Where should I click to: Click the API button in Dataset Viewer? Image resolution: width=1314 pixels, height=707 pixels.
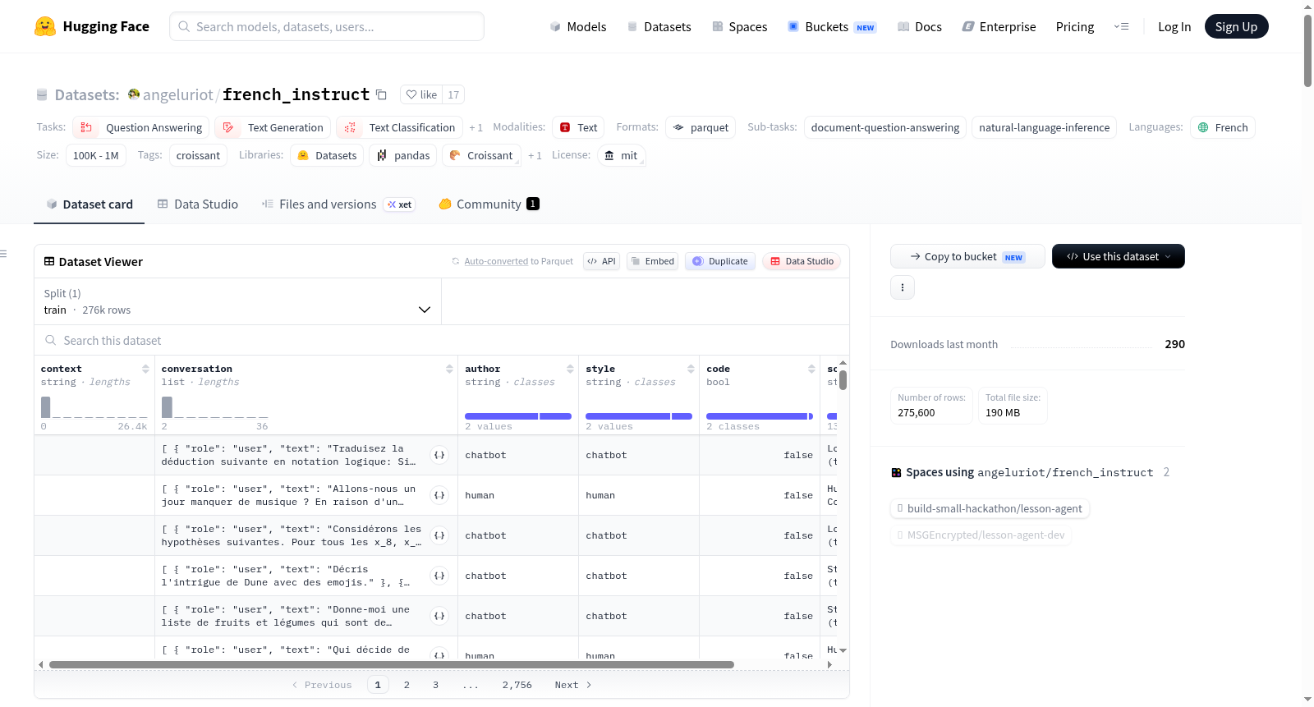[601, 261]
